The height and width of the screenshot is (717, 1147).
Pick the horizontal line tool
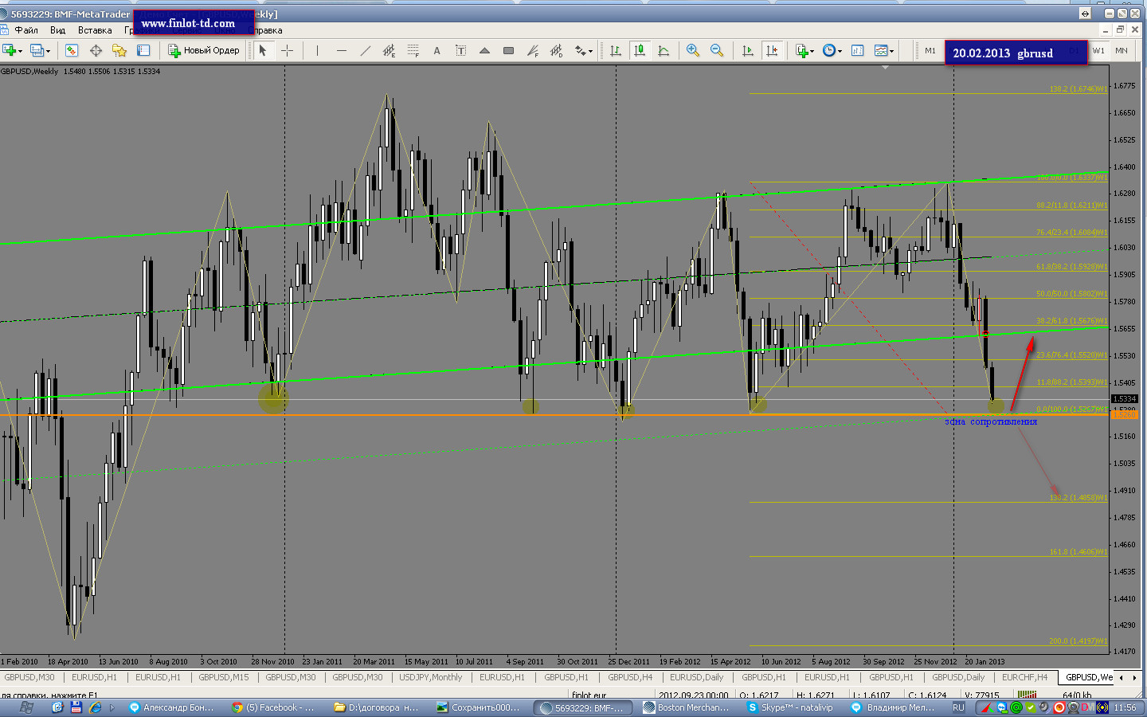(x=341, y=50)
